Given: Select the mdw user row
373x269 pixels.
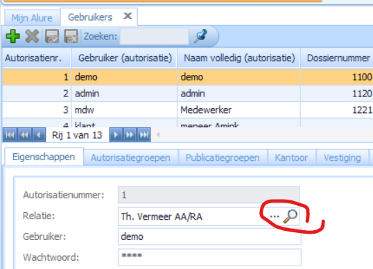Looking at the screenshot, I should click(187, 110).
